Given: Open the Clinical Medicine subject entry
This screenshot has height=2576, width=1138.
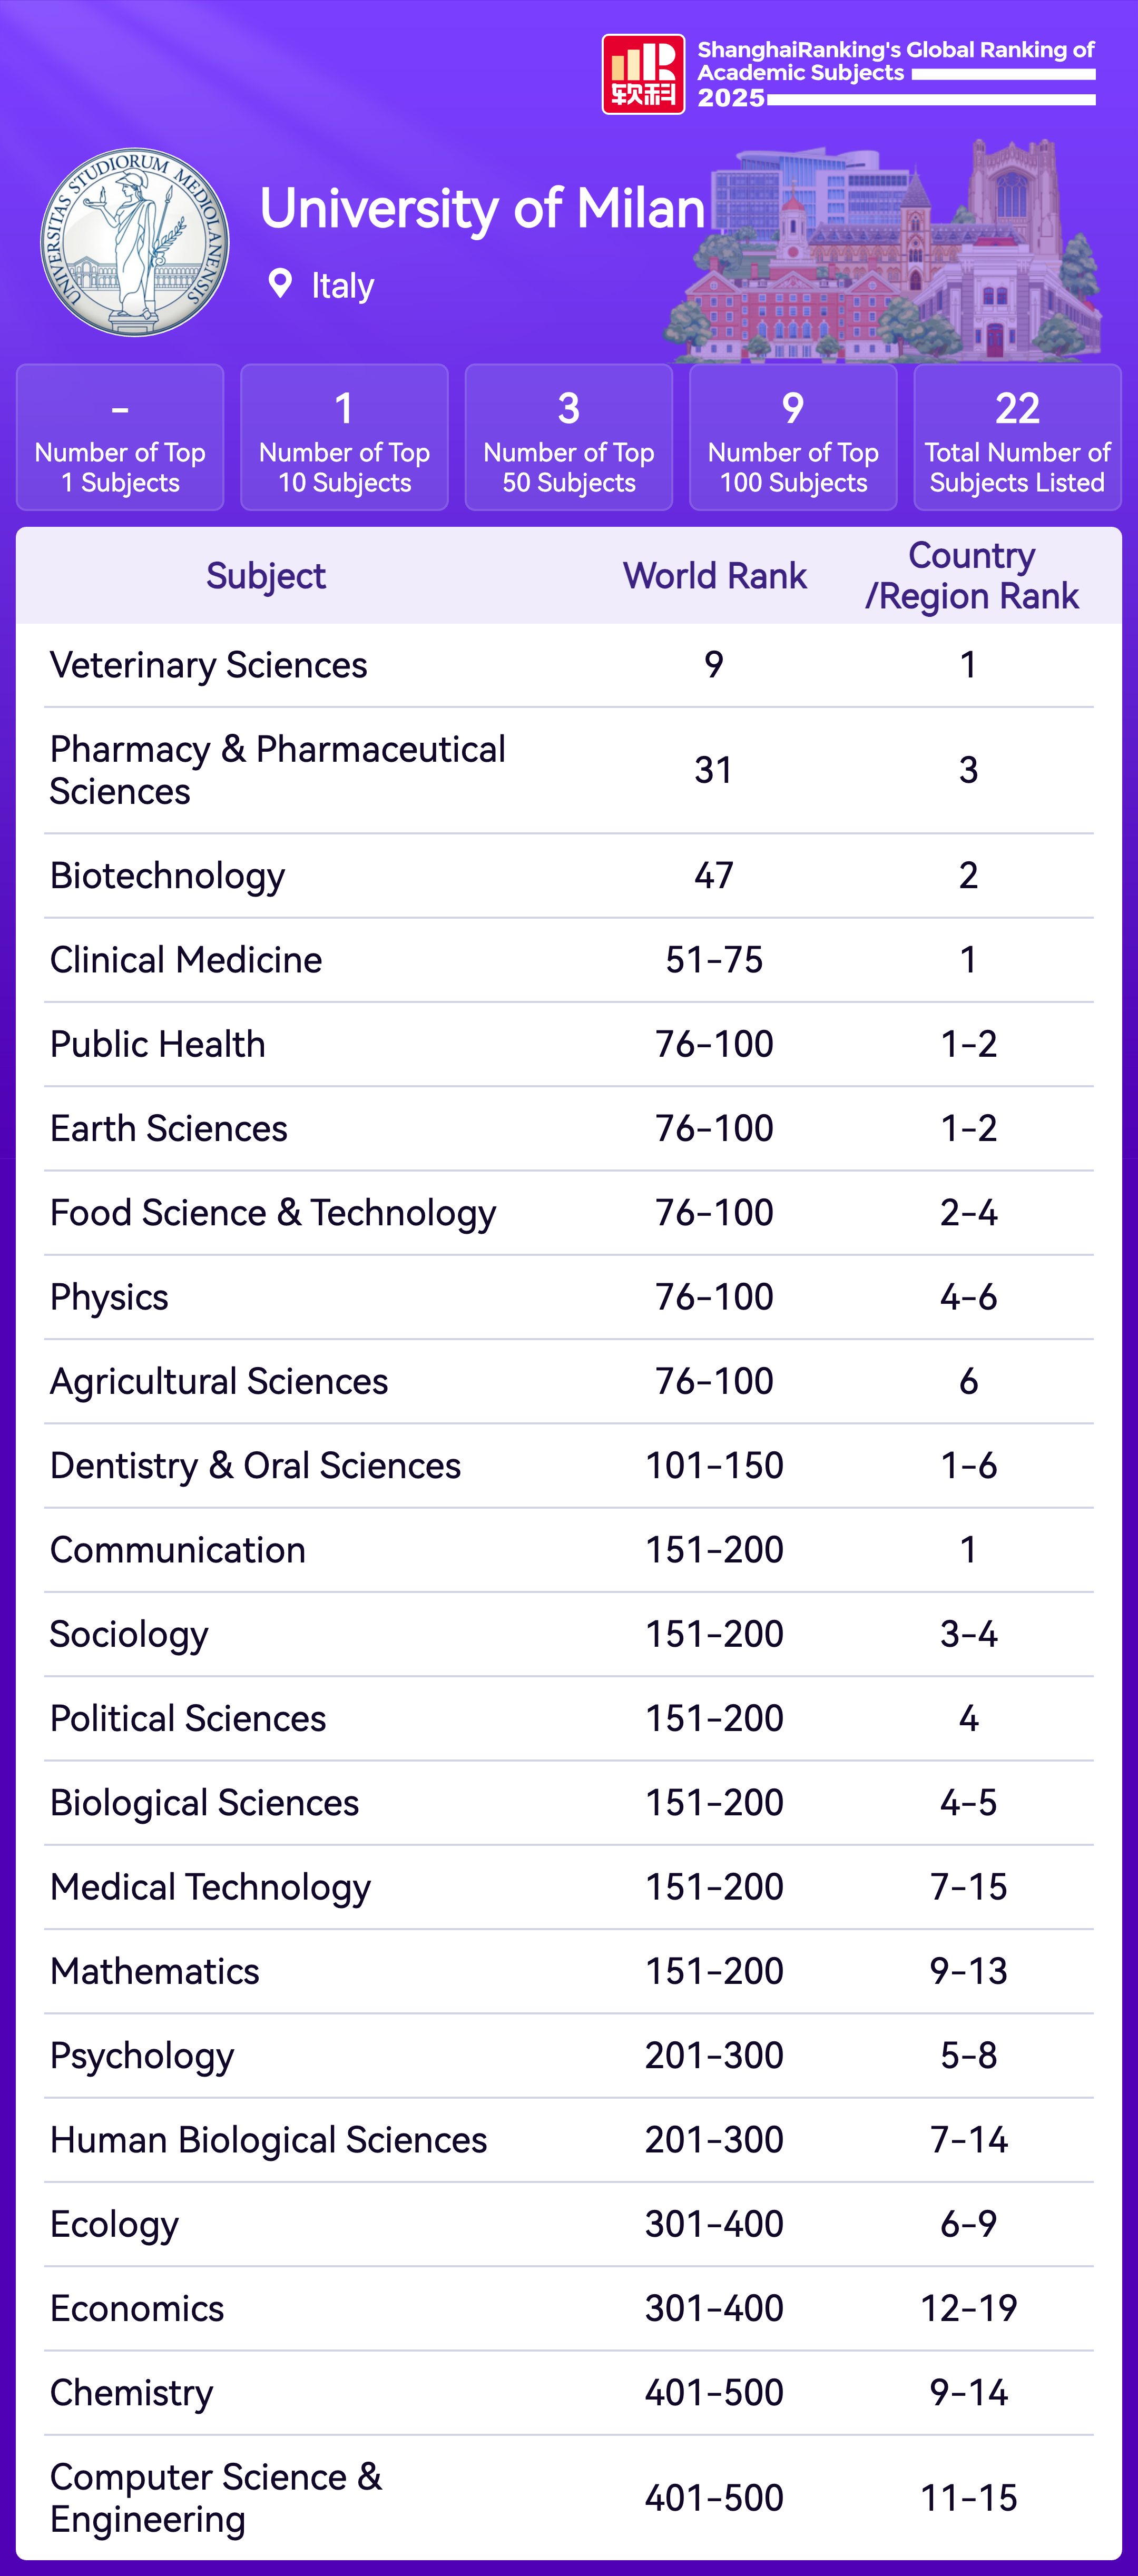Looking at the screenshot, I should pyautogui.click(x=186, y=960).
